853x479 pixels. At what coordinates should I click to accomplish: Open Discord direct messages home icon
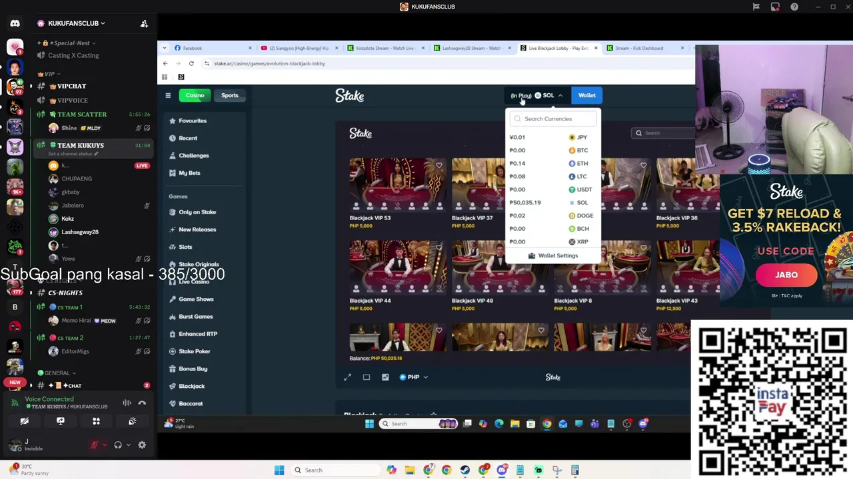[x=15, y=23]
